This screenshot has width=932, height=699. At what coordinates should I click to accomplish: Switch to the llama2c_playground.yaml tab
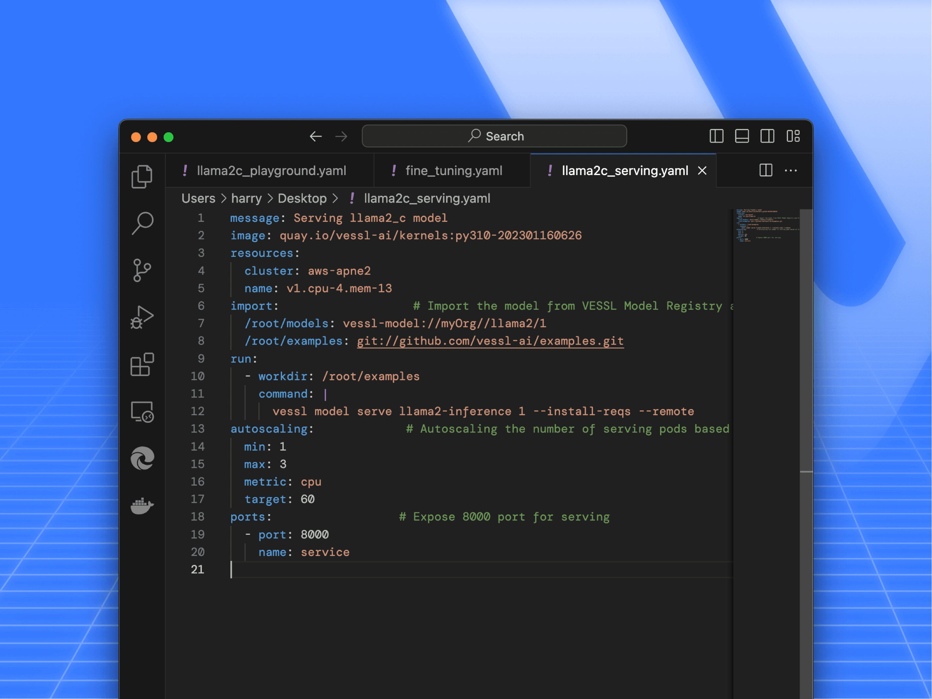click(272, 170)
